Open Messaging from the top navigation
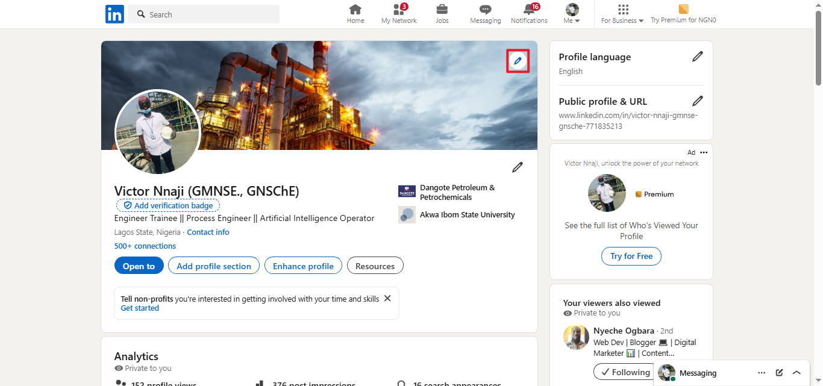The image size is (823, 386). pos(485,13)
